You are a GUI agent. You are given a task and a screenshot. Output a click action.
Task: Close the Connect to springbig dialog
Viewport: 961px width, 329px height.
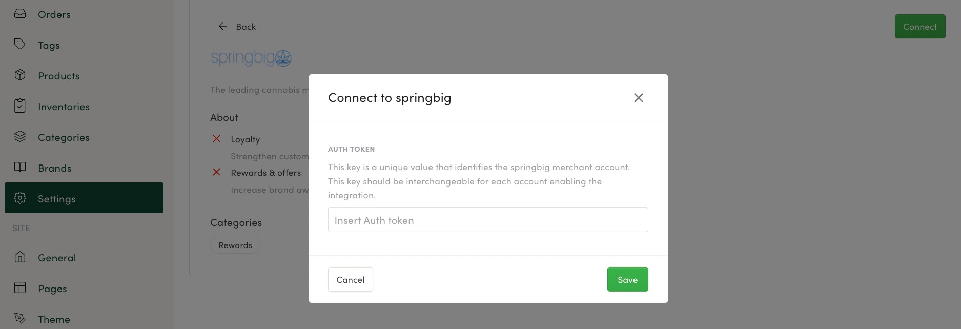[x=638, y=98]
